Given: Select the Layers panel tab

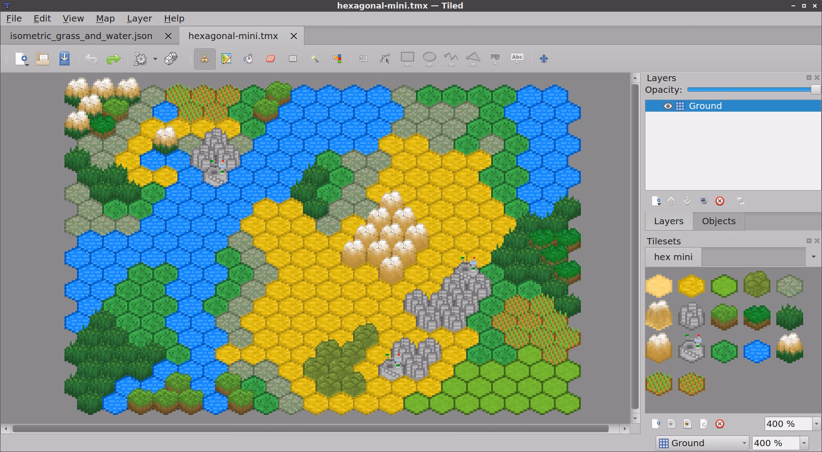Looking at the screenshot, I should click(x=669, y=221).
